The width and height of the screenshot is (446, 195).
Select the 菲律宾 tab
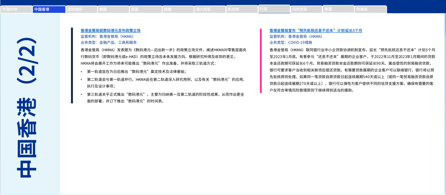pyautogui.click(x=371, y=9)
